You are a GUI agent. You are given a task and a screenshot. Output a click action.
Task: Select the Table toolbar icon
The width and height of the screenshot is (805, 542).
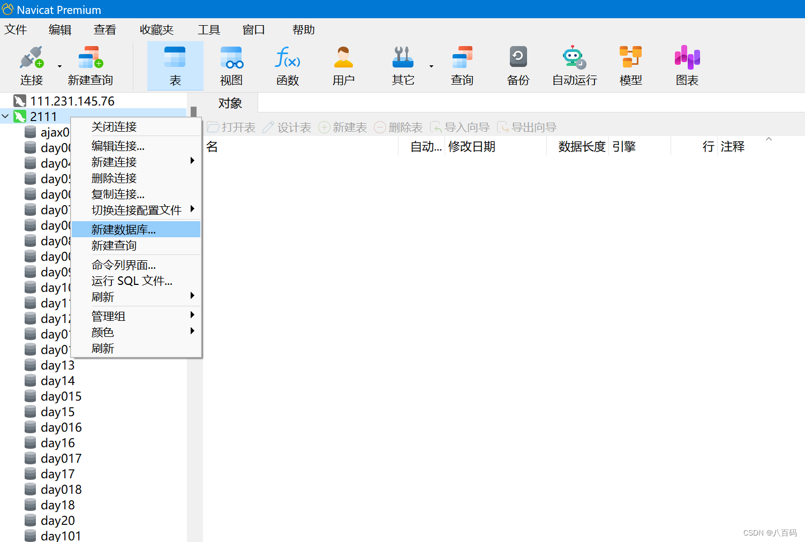(175, 58)
